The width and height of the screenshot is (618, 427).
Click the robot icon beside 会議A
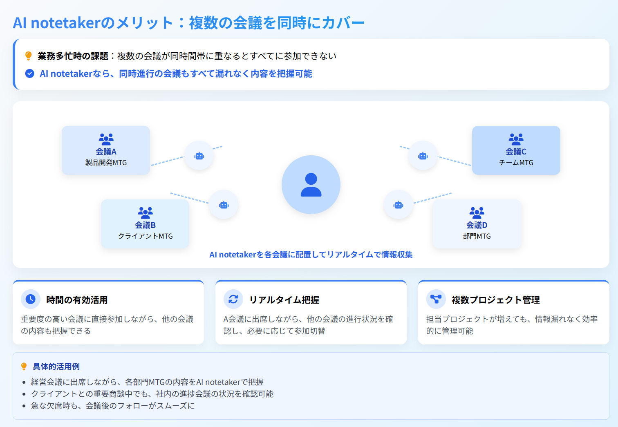199,156
